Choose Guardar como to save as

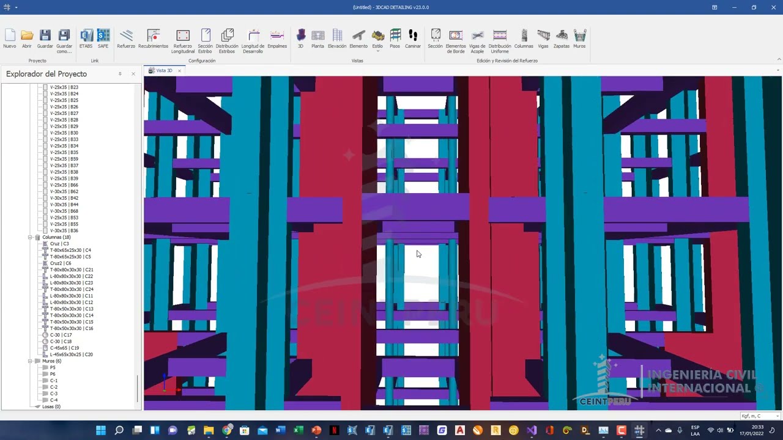64,42
